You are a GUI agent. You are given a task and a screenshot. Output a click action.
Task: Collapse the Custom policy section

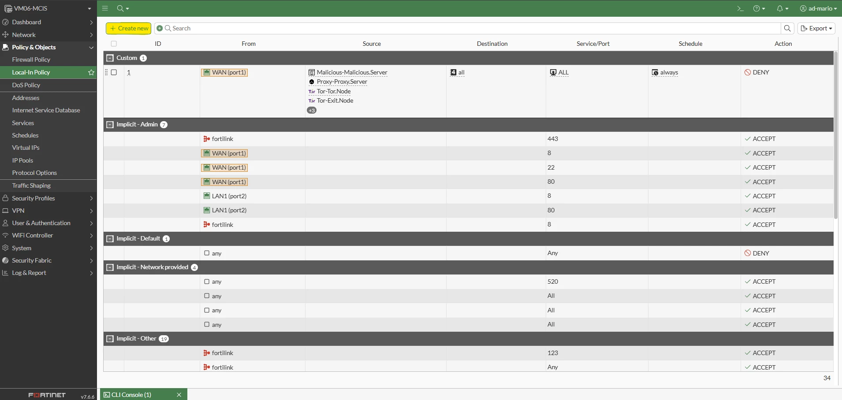(110, 58)
